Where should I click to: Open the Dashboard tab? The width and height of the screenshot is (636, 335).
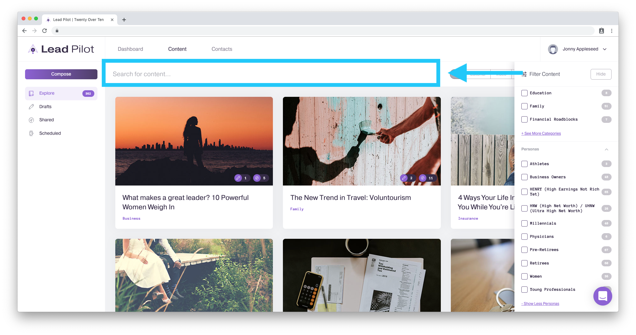click(x=130, y=49)
